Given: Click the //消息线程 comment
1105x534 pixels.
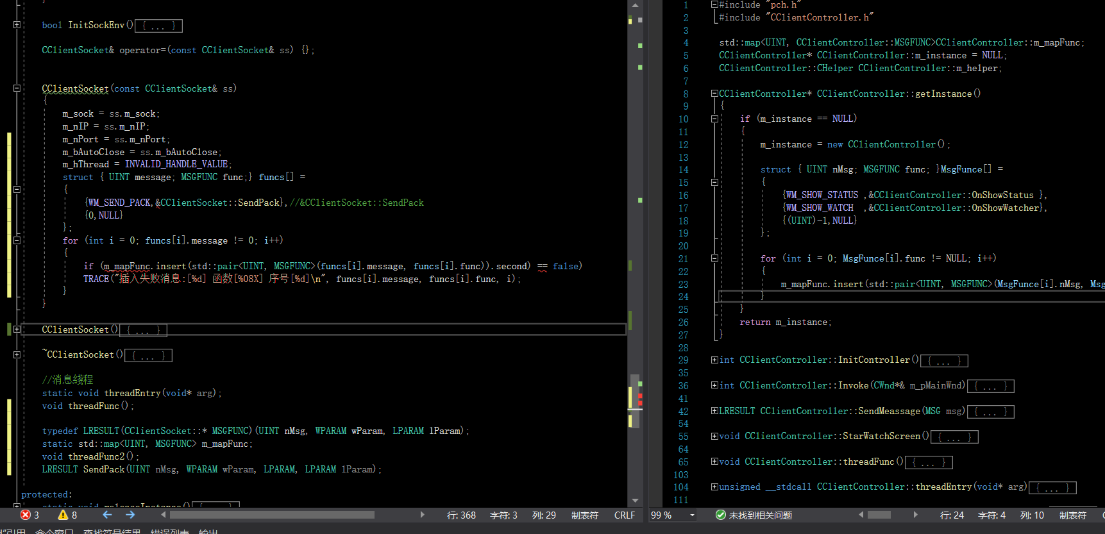Looking at the screenshot, I should (x=67, y=380).
